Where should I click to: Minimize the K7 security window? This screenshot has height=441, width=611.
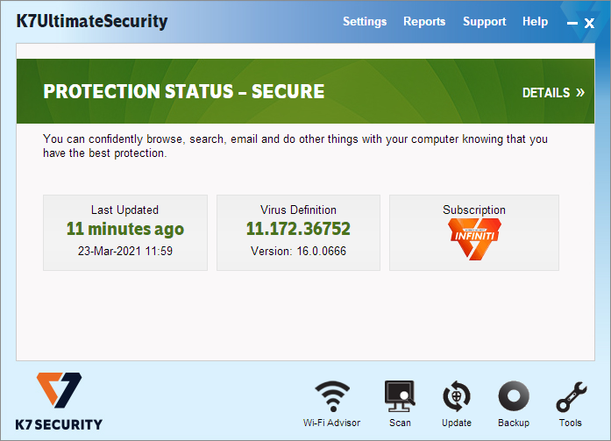click(x=572, y=24)
